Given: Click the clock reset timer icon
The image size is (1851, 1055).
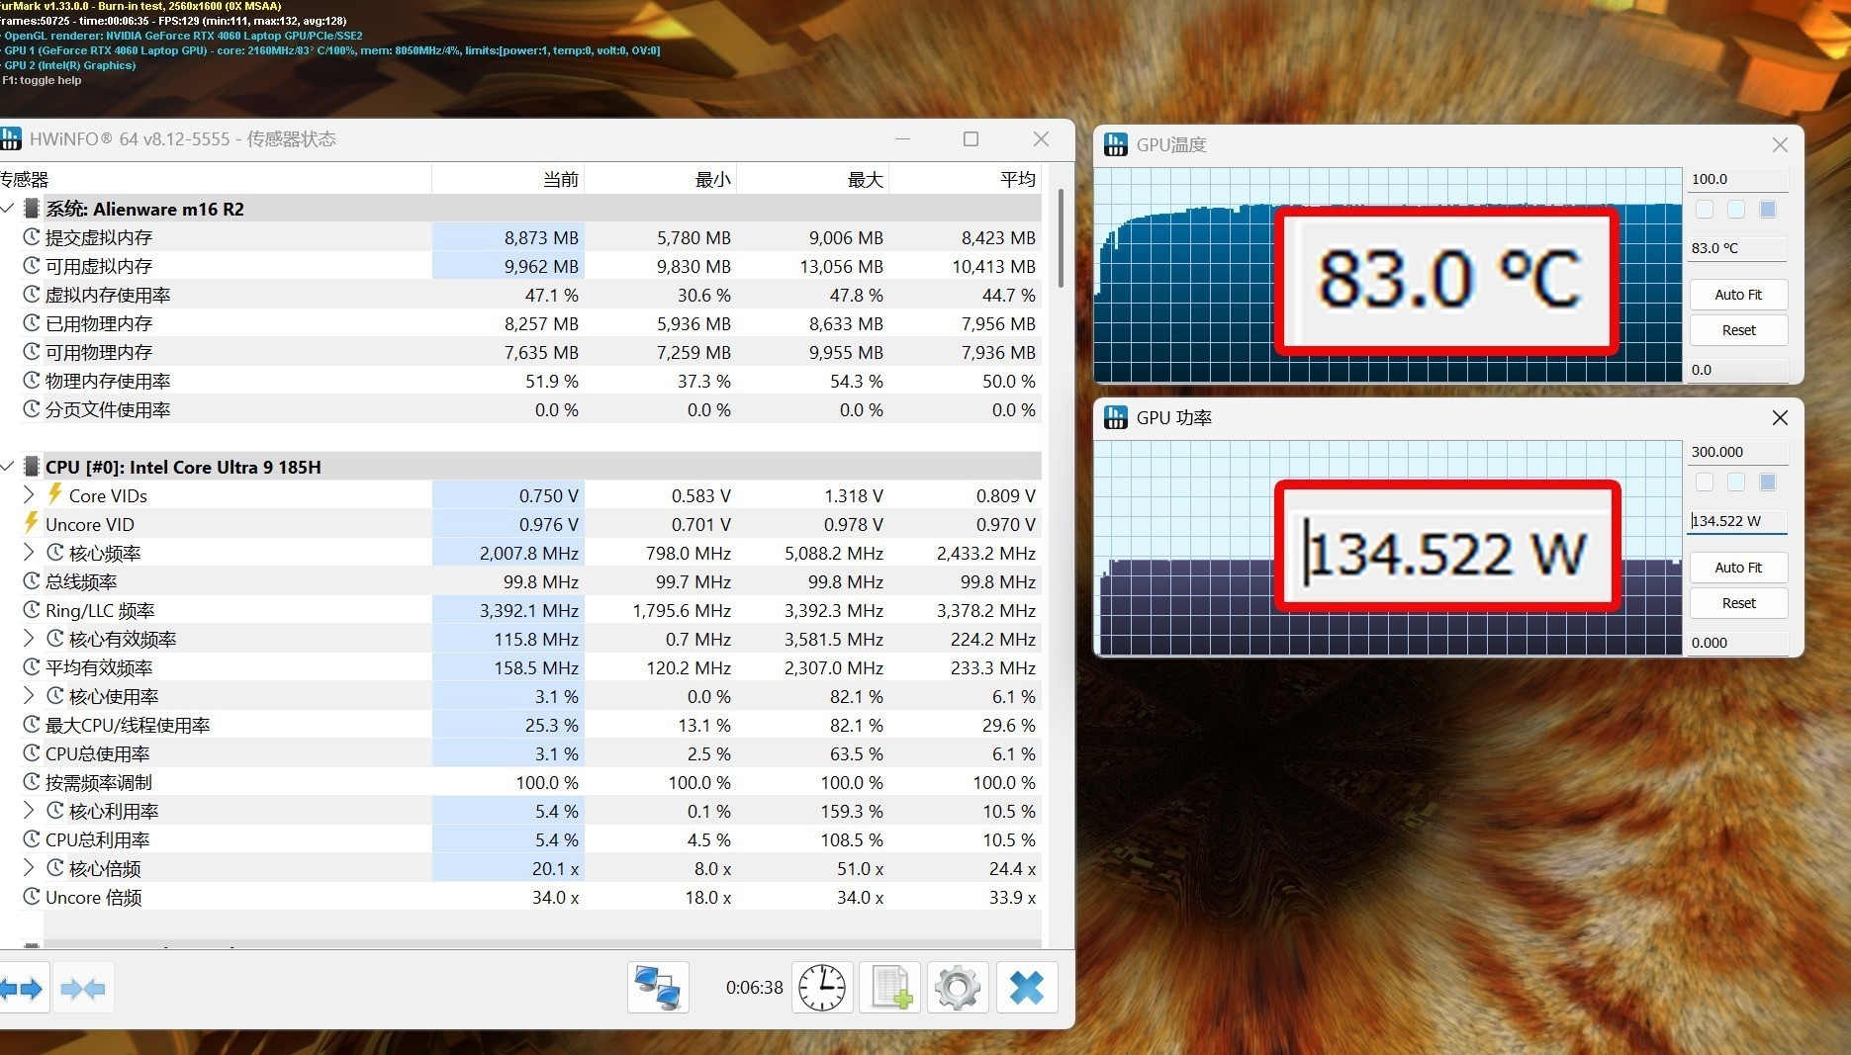Looking at the screenshot, I should coord(822,988).
